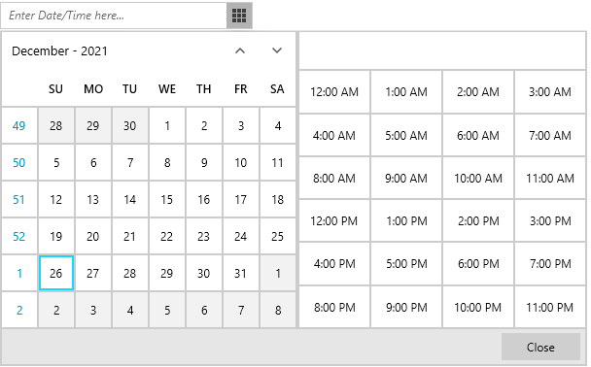Screen dimensions: 591x367
Task: Select December 10 in the calendar
Action: click(240, 162)
